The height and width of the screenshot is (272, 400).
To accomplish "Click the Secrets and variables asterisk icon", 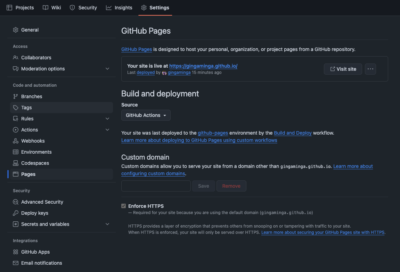I will (x=16, y=224).
